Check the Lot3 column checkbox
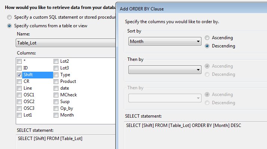Image resolution: width=267 pixels, height=149 pixels. 56,68
